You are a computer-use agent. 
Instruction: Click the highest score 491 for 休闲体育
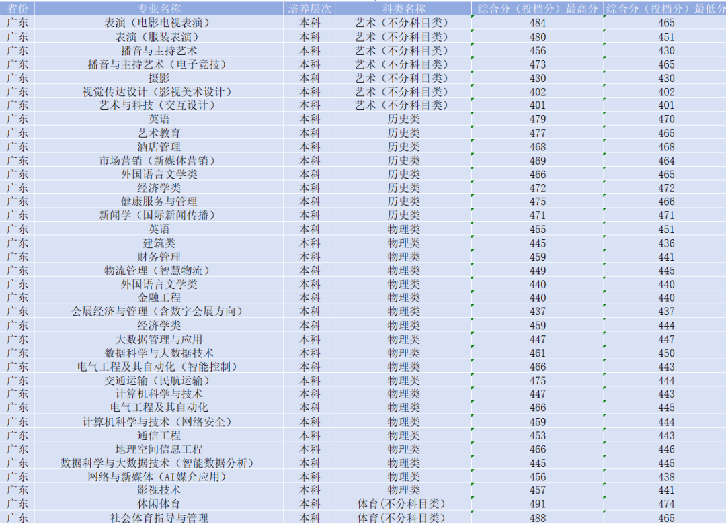pos(538,504)
